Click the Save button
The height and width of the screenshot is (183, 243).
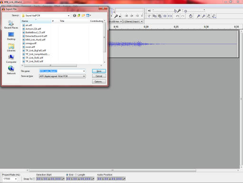click(99, 71)
